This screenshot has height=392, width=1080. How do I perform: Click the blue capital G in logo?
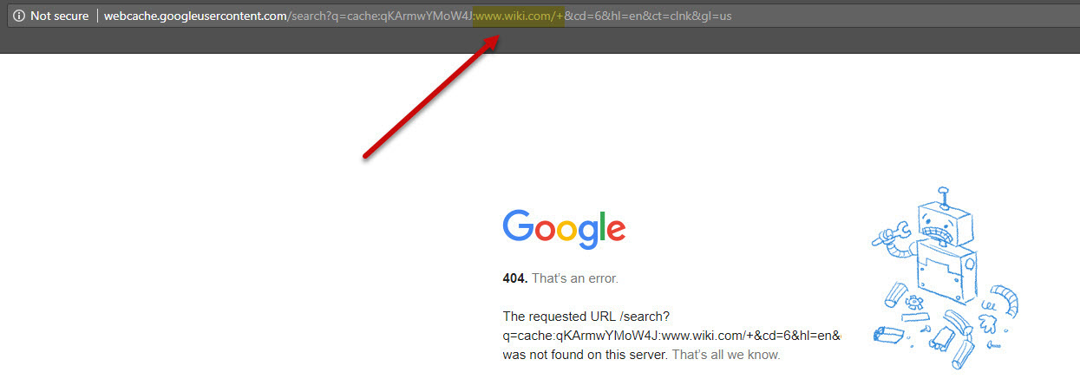click(518, 225)
